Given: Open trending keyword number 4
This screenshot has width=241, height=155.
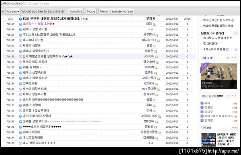Looking at the screenshot, I should 219,116.
